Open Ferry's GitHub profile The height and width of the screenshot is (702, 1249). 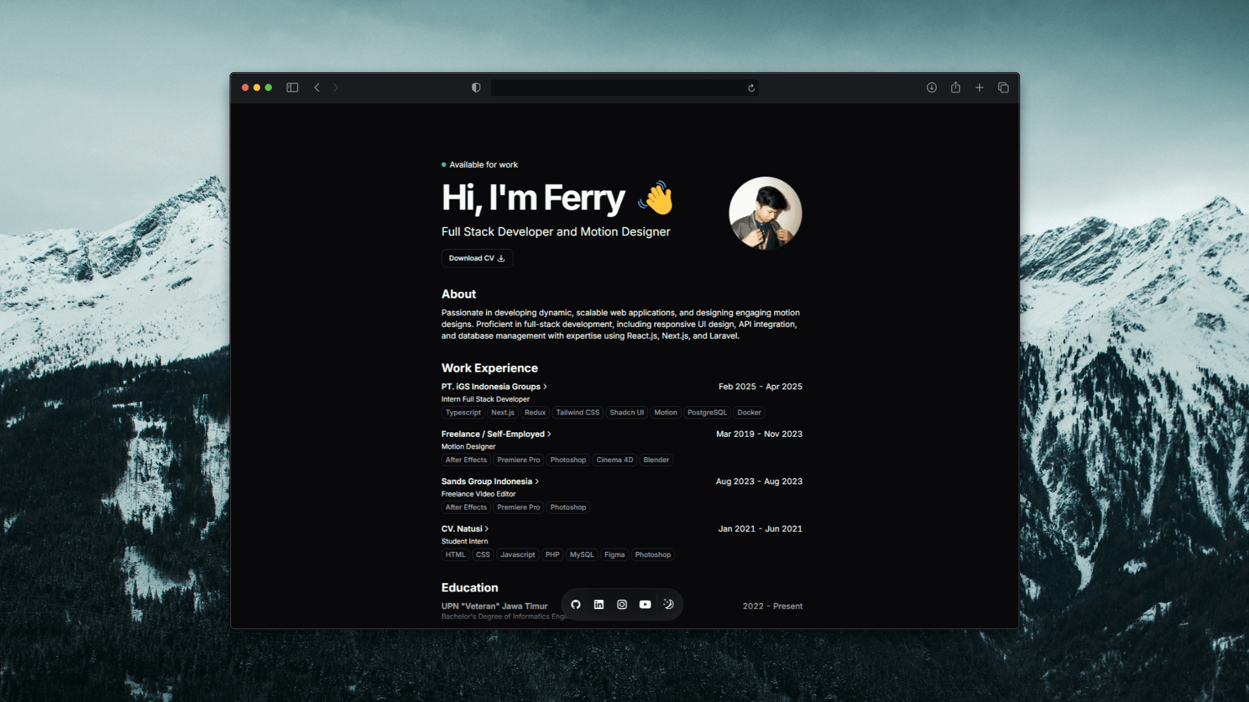tap(575, 604)
